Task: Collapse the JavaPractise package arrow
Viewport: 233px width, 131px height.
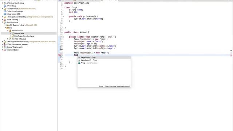Action: click(8, 31)
